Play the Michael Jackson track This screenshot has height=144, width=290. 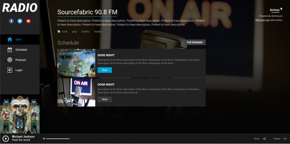pos(6,138)
